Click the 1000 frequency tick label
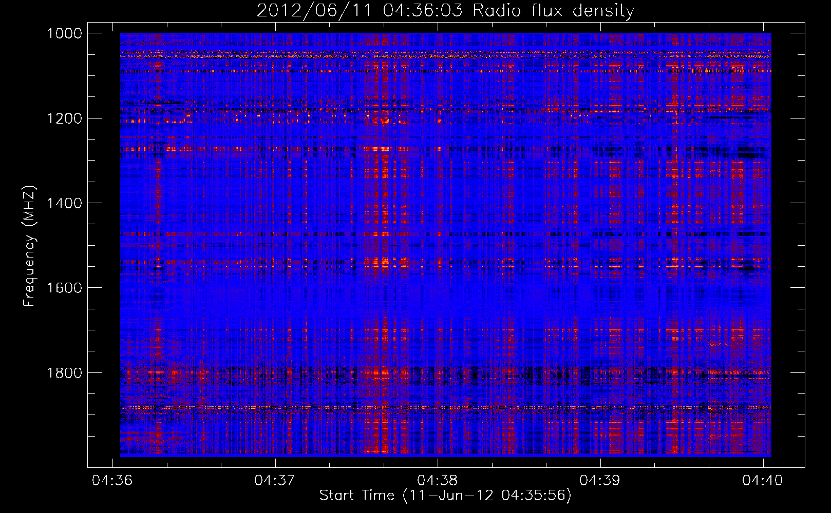831x513 pixels. point(64,33)
